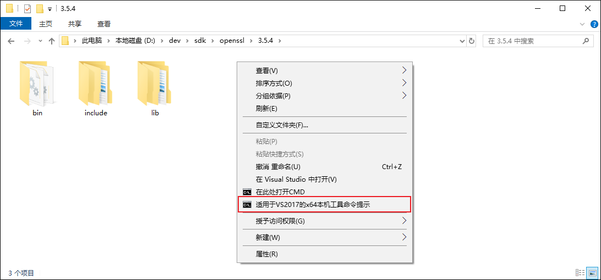Click the back navigation arrow
This screenshot has width=601, height=280.
(12, 41)
